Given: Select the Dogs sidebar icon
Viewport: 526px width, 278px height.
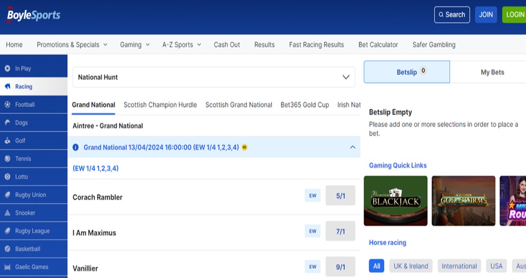Looking at the screenshot, I should pos(8,123).
